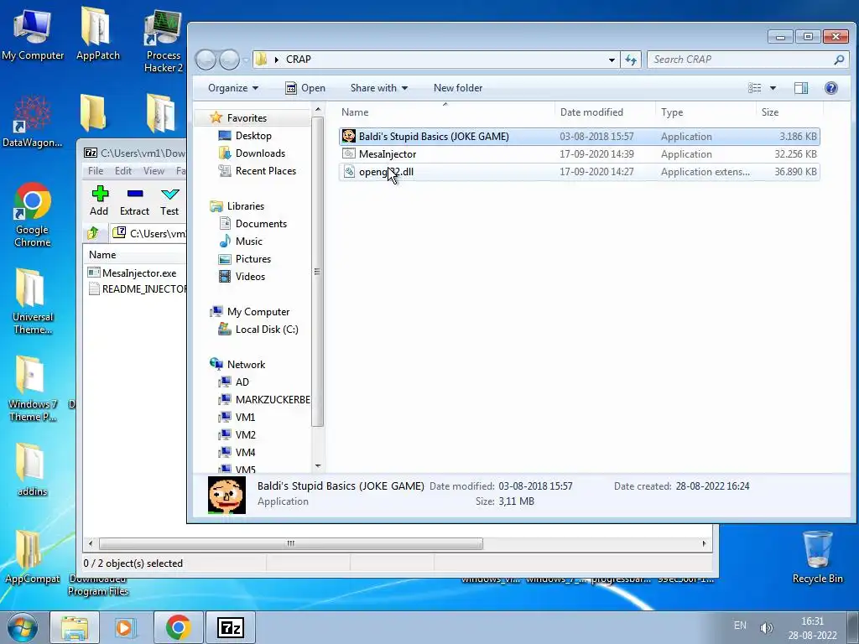
Task: Open the File menu in 7-Zip
Action: [x=96, y=171]
